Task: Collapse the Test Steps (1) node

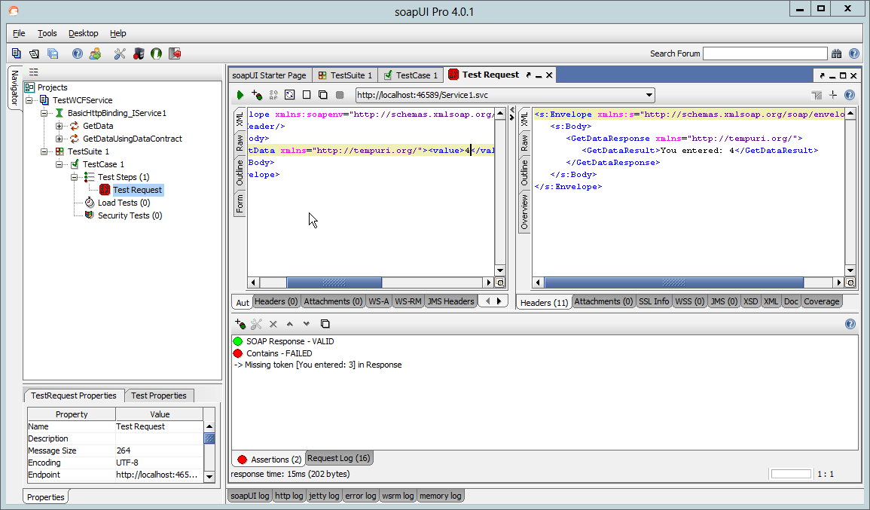Action: (75, 177)
